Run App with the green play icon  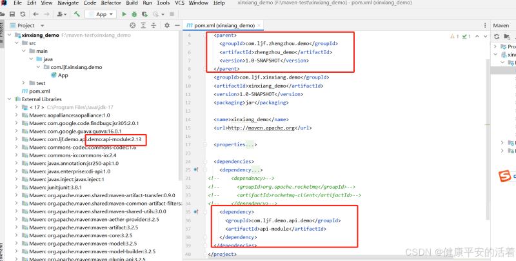click(x=124, y=14)
